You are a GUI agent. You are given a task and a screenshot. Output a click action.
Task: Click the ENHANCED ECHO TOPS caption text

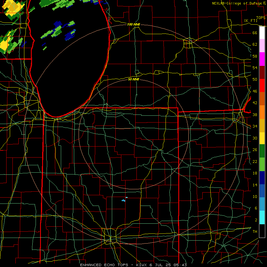coord(104,265)
